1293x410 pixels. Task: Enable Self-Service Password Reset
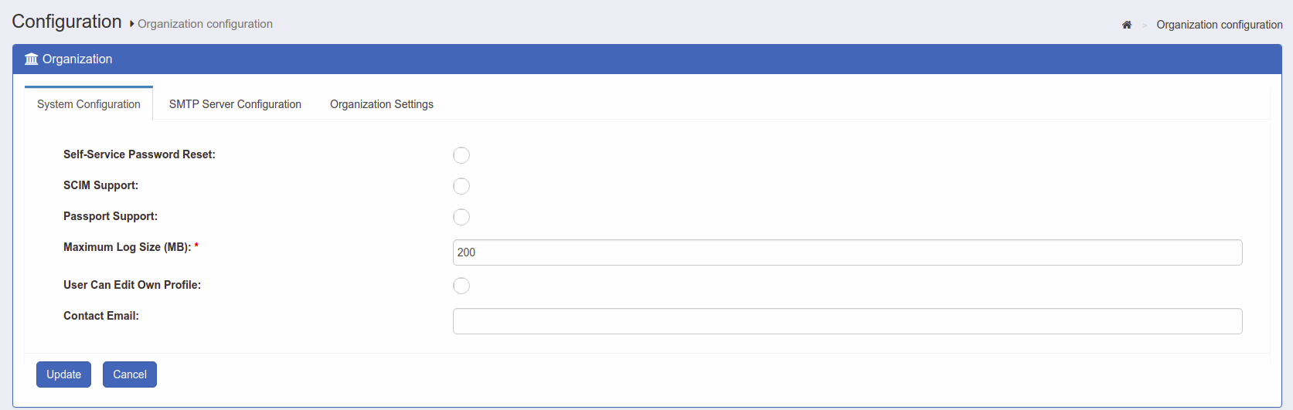click(461, 155)
